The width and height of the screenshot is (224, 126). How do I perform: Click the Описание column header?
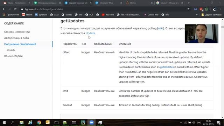coord(125,44)
